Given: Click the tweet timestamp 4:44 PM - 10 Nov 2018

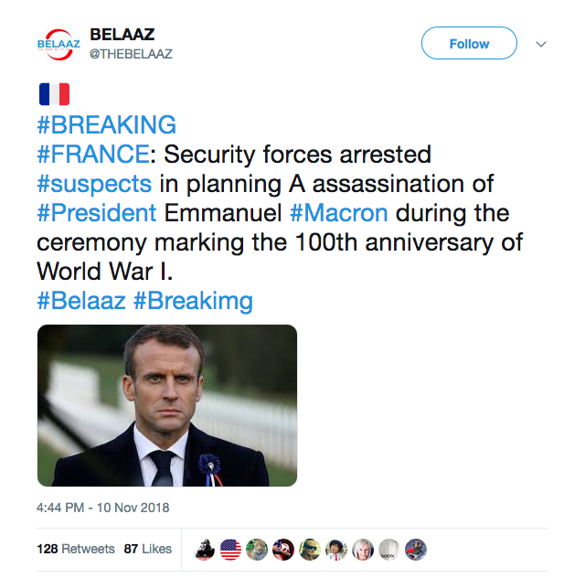Looking at the screenshot, I should pos(103,507).
